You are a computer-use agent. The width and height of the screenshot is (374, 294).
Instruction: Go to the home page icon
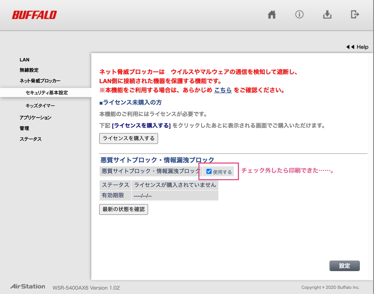pos(272,15)
